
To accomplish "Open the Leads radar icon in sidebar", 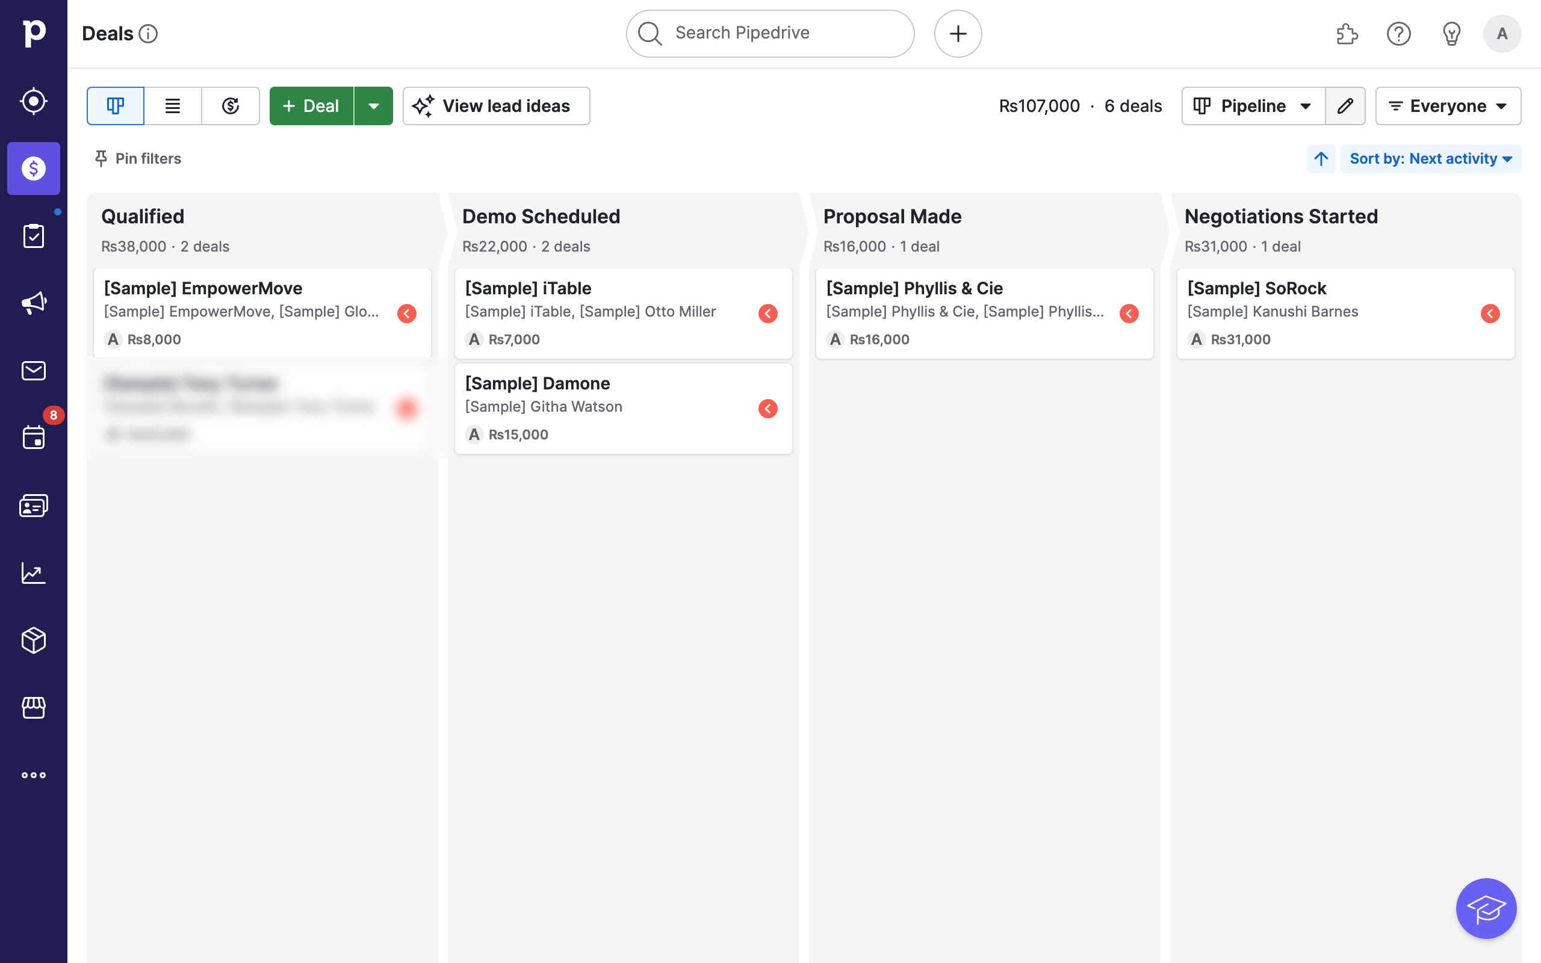I will tap(33, 101).
